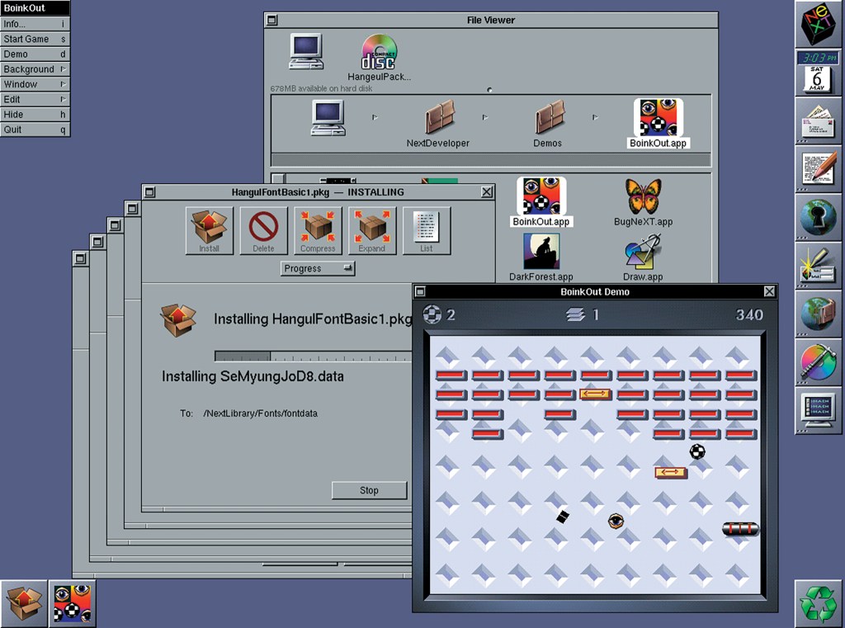845x628 pixels.
Task: Close the BoinkOut Demo window
Action: tap(770, 291)
